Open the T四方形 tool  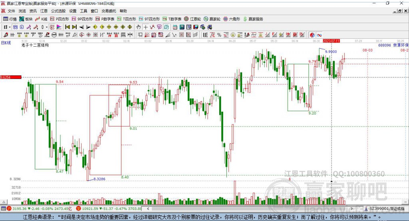[x=127, y=19]
